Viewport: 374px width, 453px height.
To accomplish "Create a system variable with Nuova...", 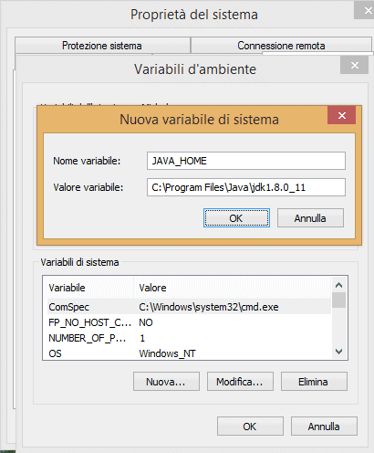I will pyautogui.click(x=166, y=382).
